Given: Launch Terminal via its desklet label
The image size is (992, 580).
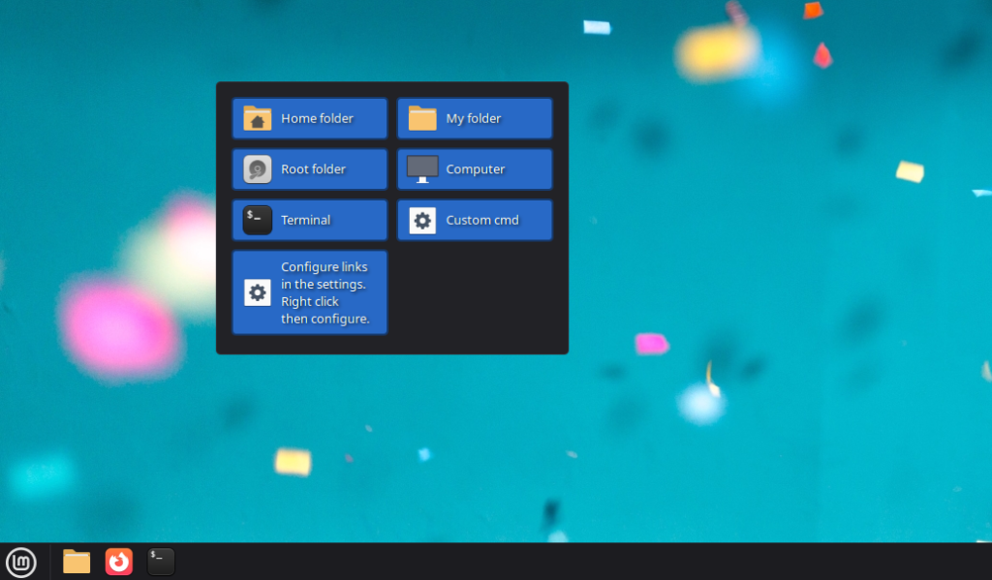Looking at the screenshot, I should [305, 220].
